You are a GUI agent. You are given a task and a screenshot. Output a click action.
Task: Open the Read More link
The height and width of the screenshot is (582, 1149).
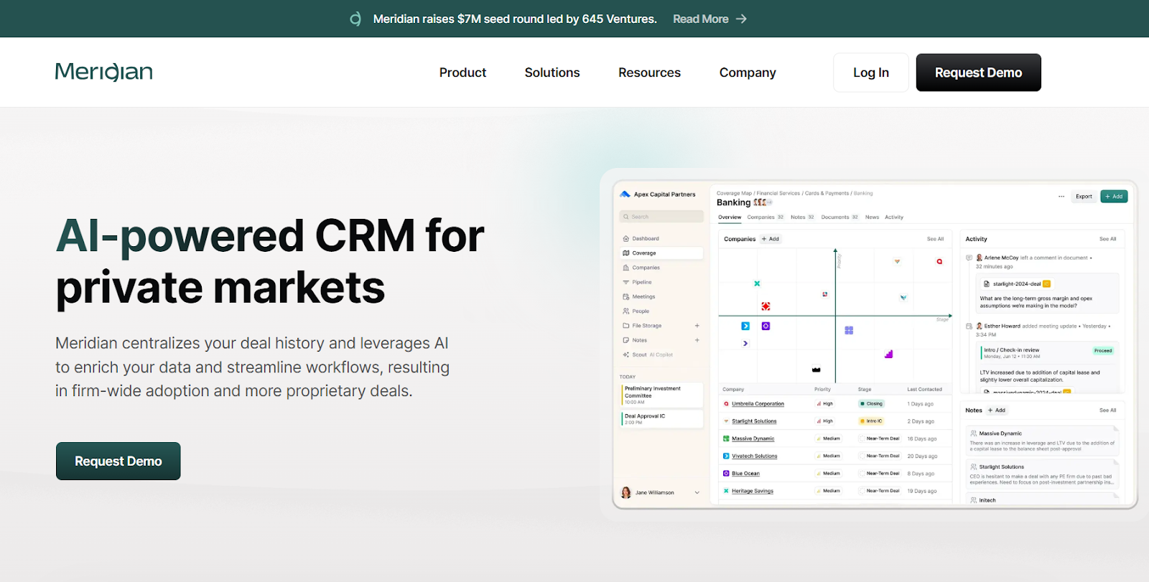point(710,19)
